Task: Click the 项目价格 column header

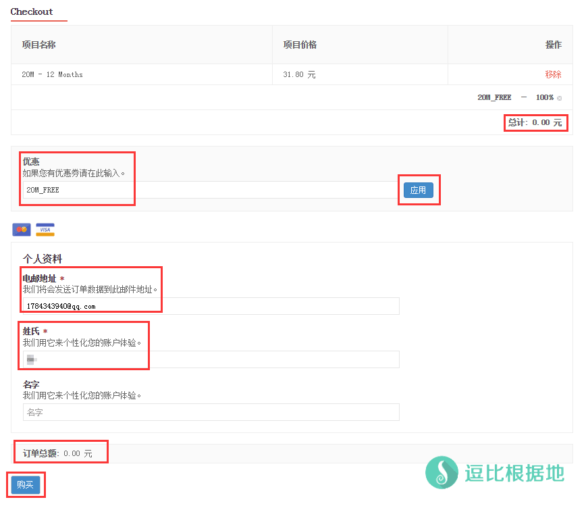Action: click(x=300, y=45)
